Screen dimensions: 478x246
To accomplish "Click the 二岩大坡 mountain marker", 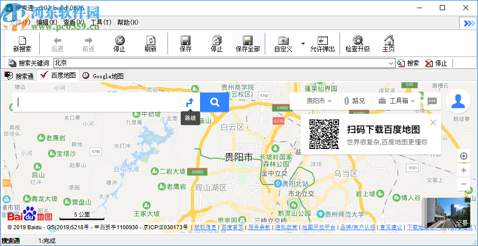I will [x=155, y=171].
